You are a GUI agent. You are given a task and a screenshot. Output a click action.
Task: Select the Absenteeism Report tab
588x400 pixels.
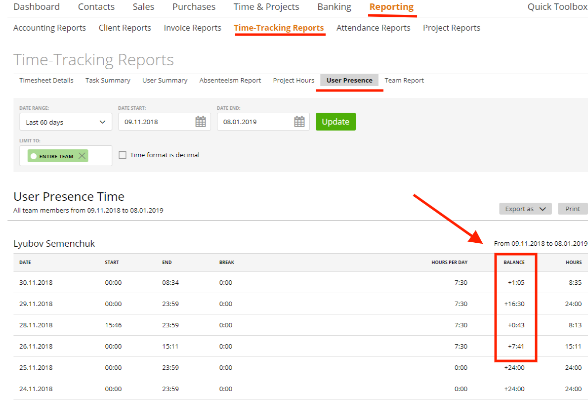(230, 80)
